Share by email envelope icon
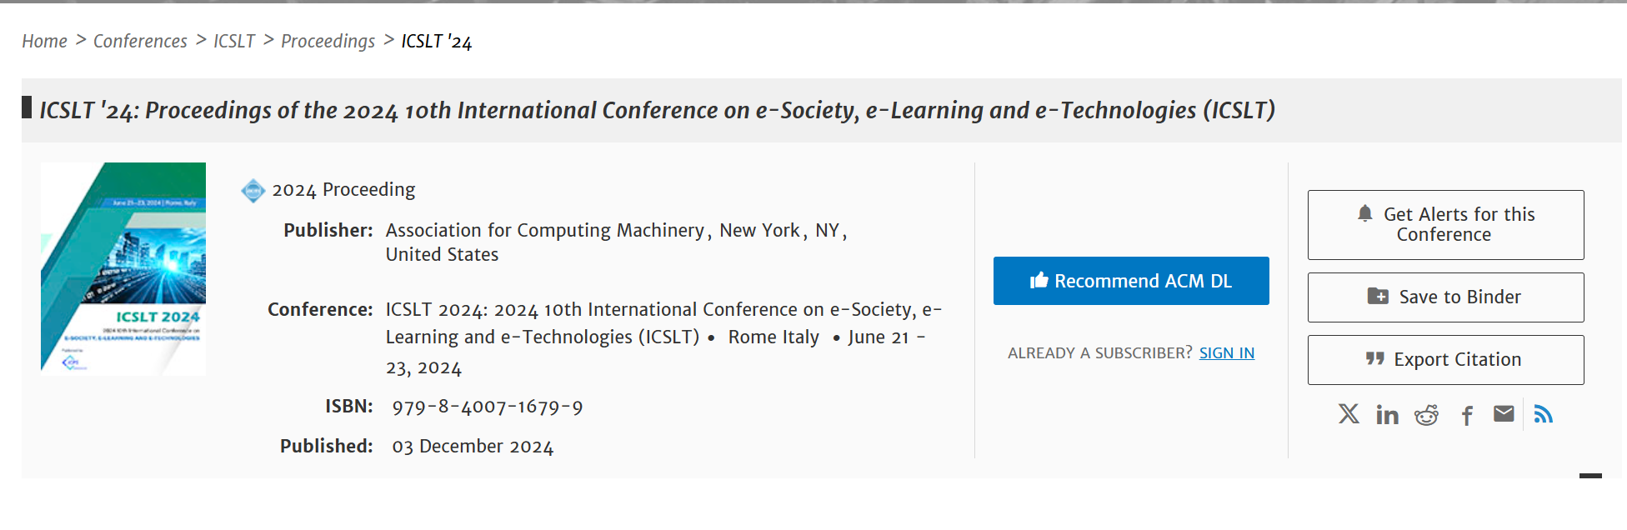This screenshot has height=530, width=1627. (x=1504, y=413)
